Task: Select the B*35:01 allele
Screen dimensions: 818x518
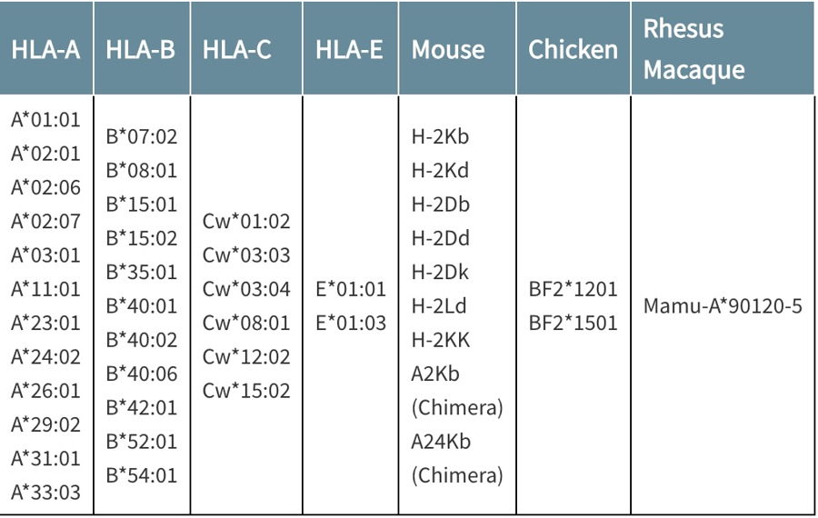Action: pyautogui.click(x=142, y=272)
